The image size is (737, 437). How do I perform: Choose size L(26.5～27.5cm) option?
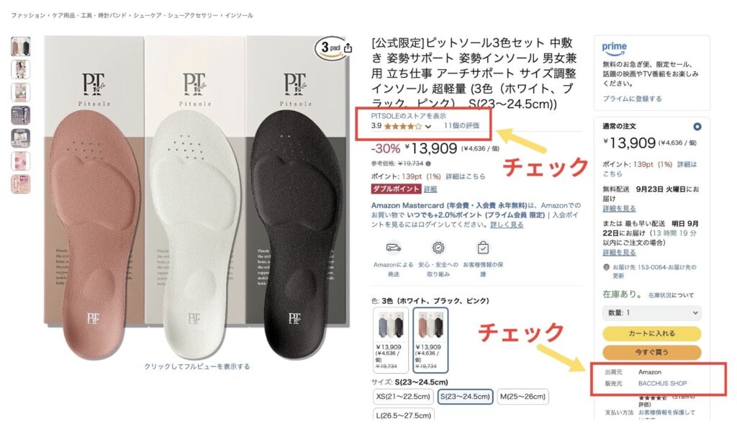click(403, 415)
